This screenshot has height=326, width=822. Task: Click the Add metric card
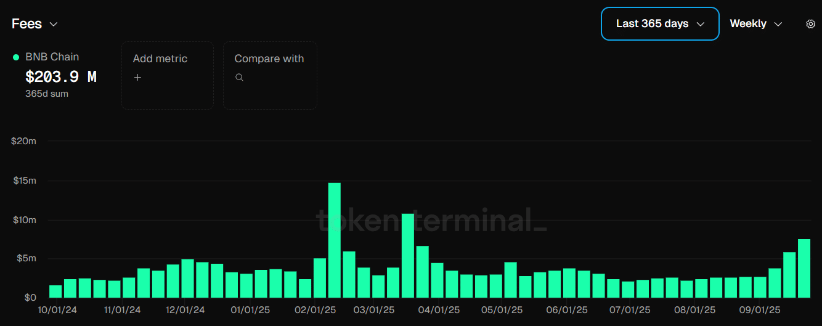coord(168,75)
